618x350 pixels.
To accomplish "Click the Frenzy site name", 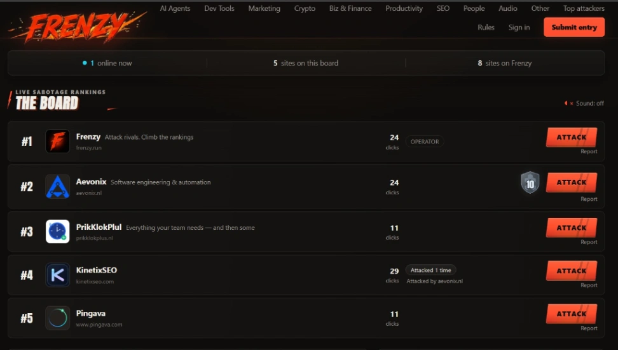I will pyautogui.click(x=88, y=137).
